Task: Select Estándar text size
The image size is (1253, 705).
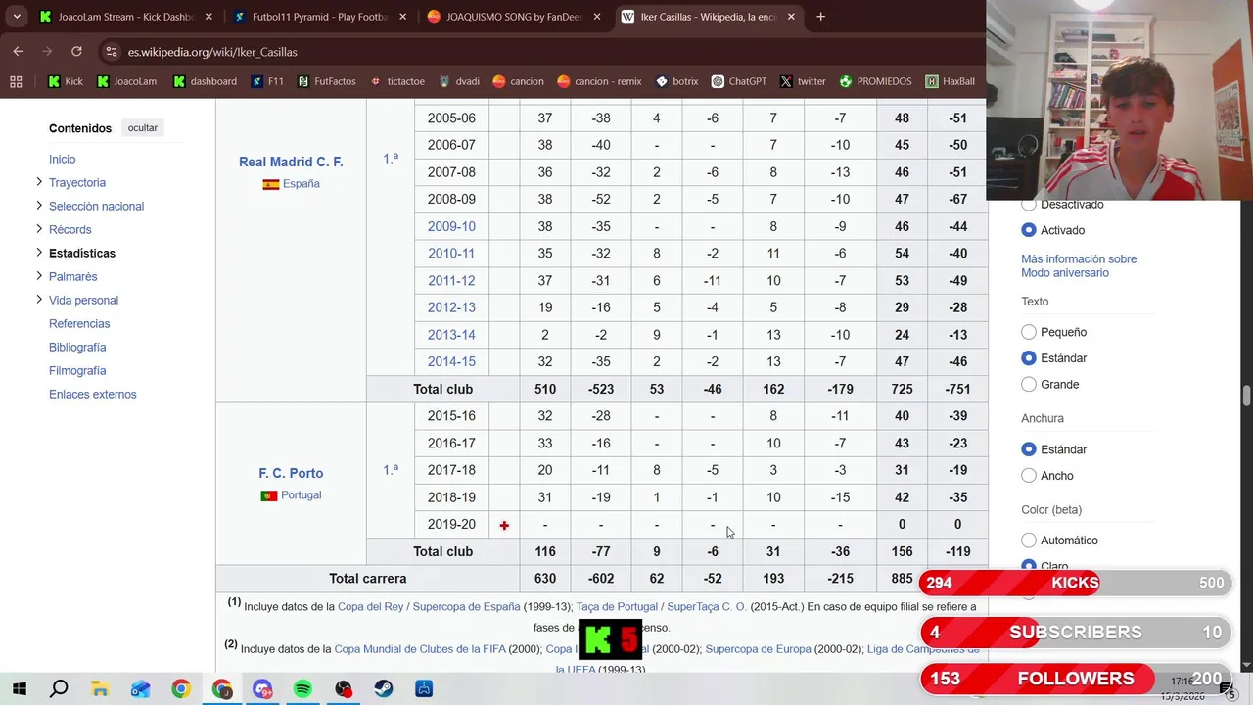Action: pos(1028,358)
